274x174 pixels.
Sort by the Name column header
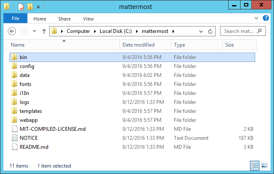coord(62,45)
